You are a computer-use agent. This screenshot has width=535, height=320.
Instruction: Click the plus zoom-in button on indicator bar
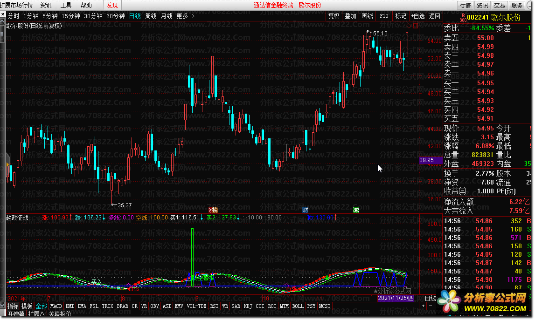tap(424, 306)
